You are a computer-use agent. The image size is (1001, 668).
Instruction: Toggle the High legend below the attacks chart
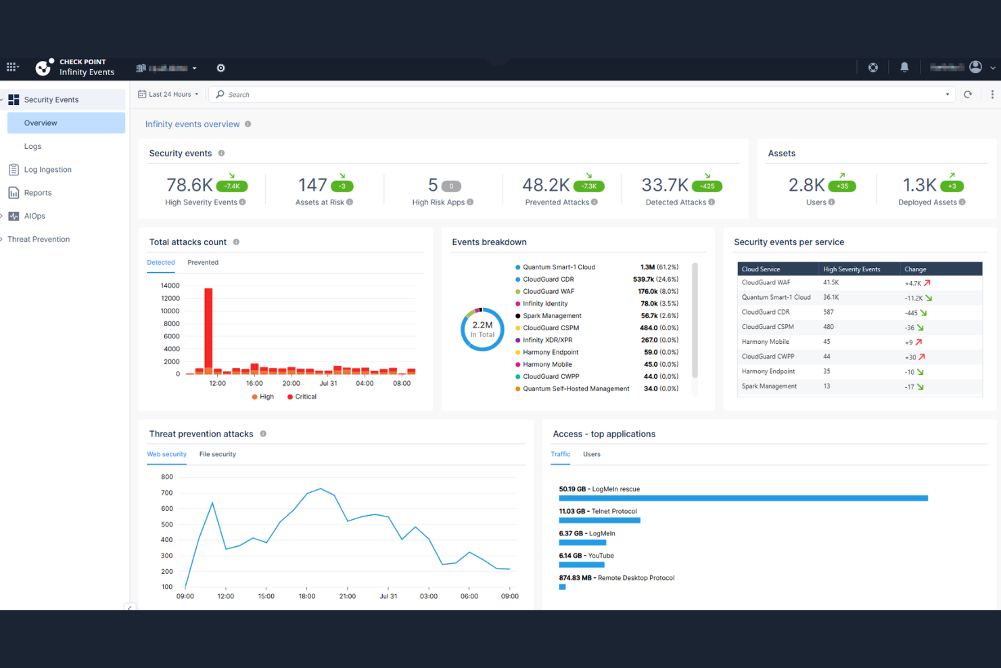262,397
